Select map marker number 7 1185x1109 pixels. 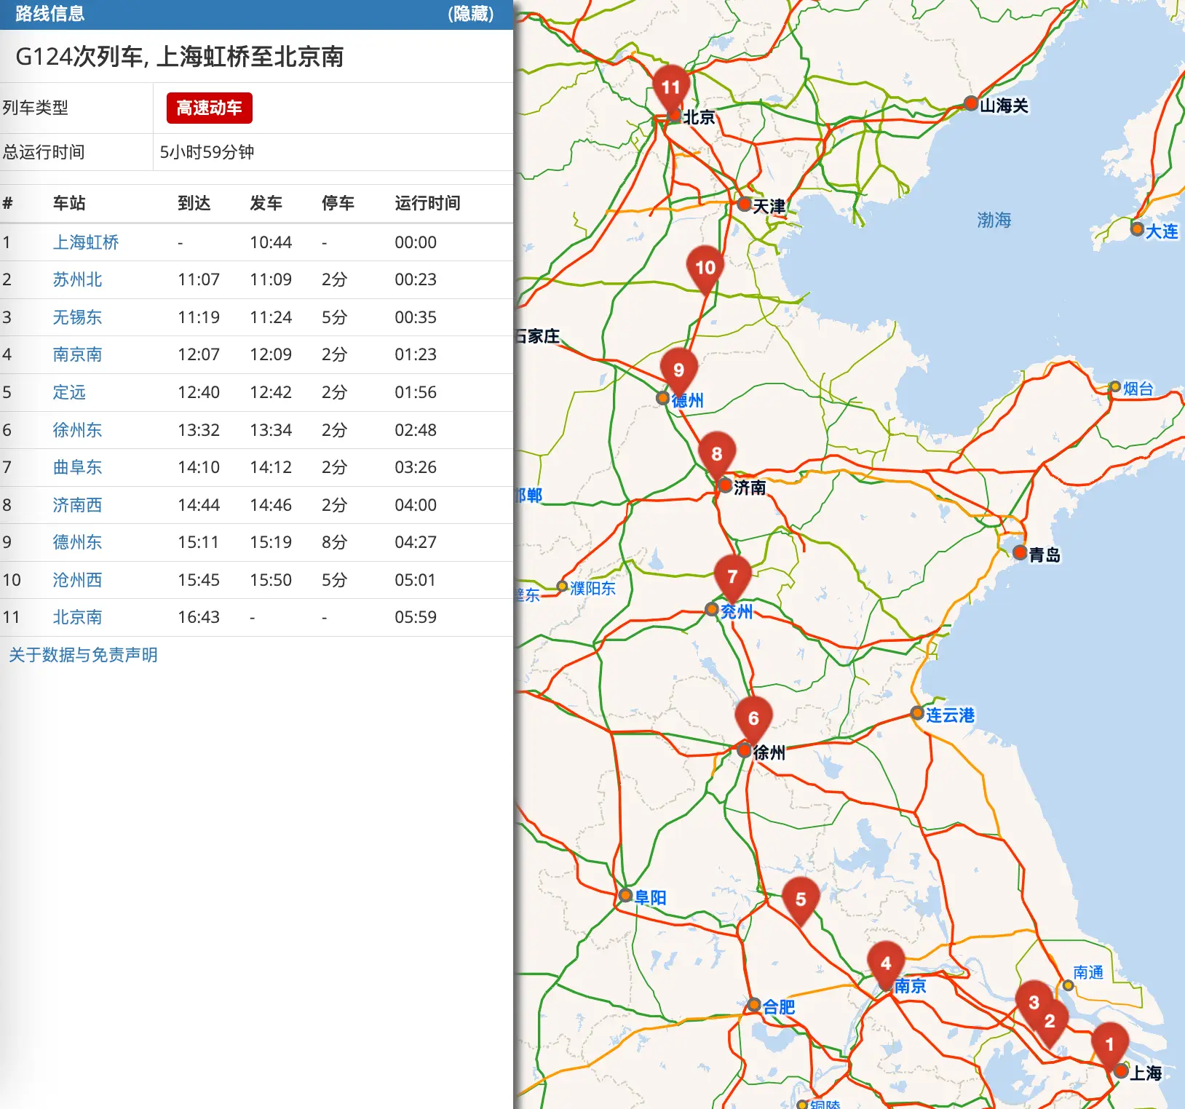[x=732, y=576]
